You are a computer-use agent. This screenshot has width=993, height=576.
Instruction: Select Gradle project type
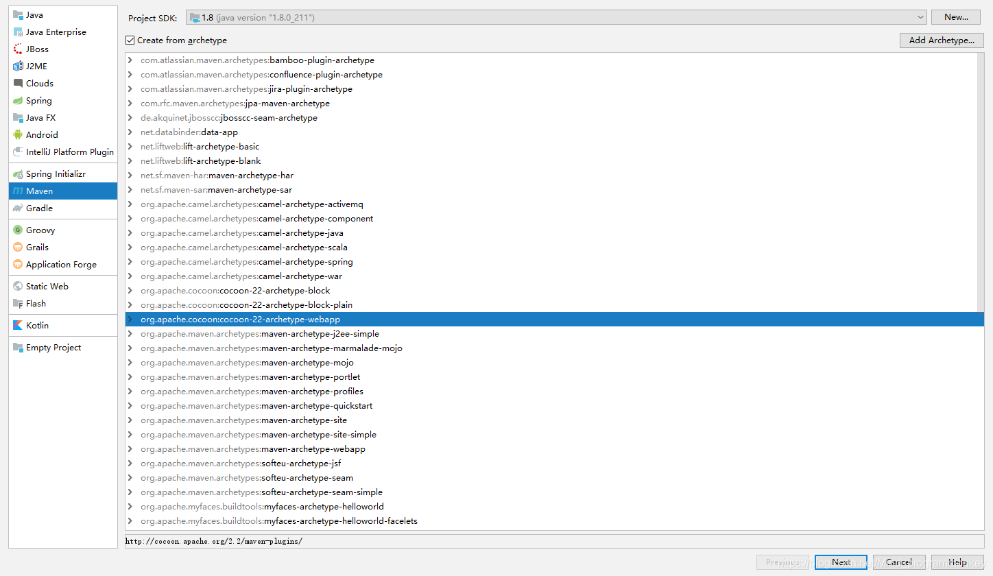(63, 208)
